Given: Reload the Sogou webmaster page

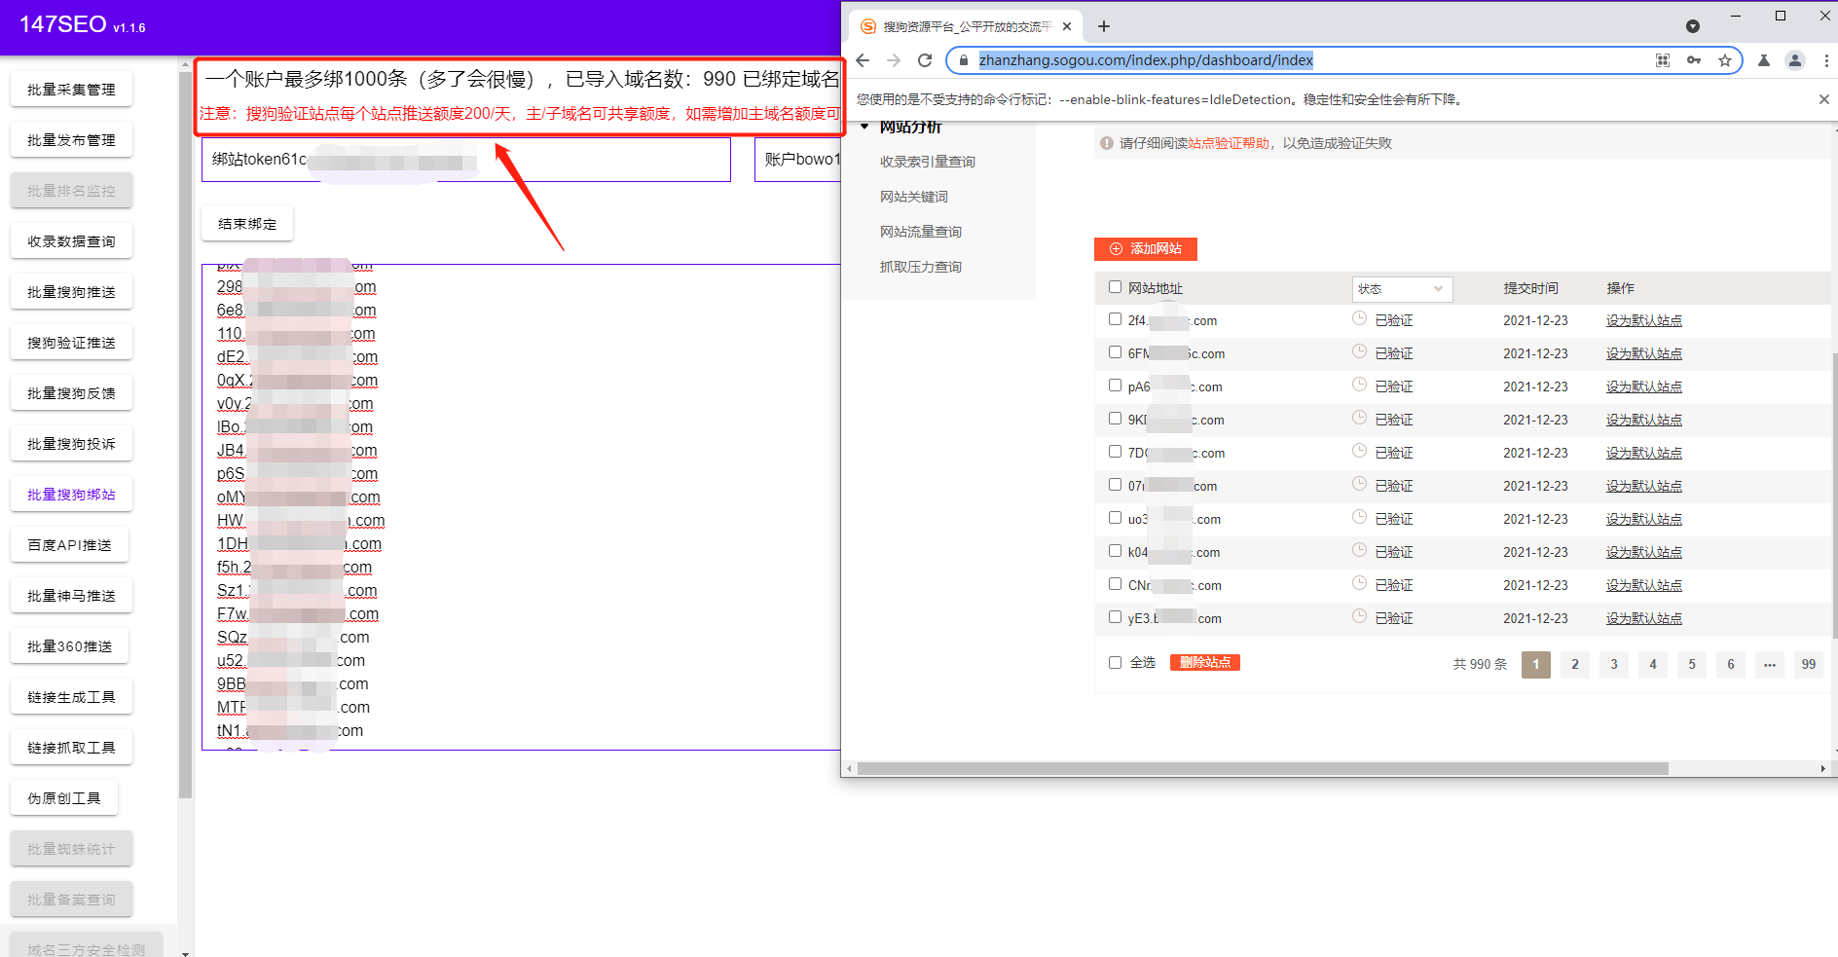Looking at the screenshot, I should pyautogui.click(x=924, y=60).
